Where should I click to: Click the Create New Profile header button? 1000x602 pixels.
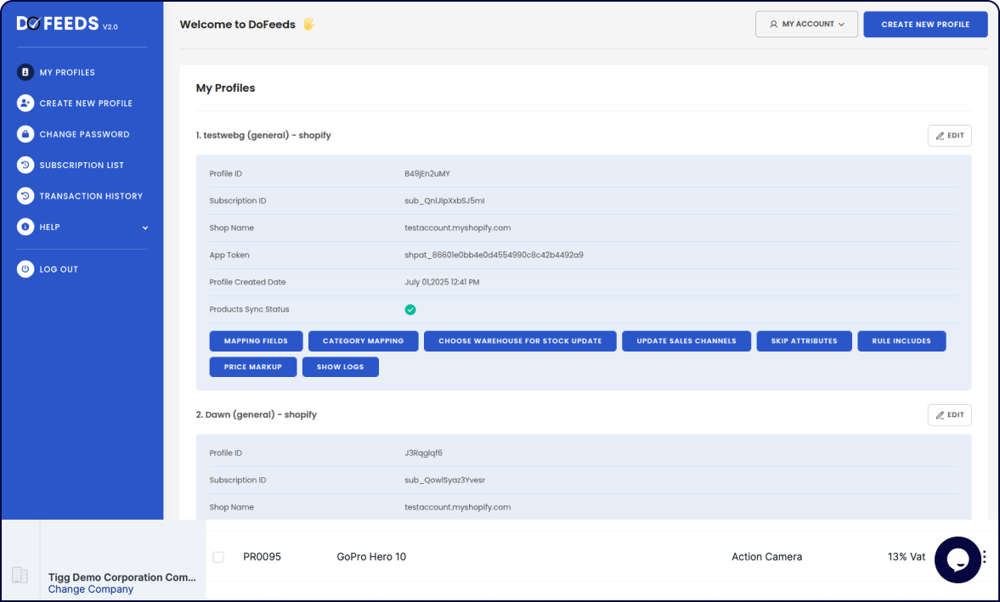coord(925,25)
